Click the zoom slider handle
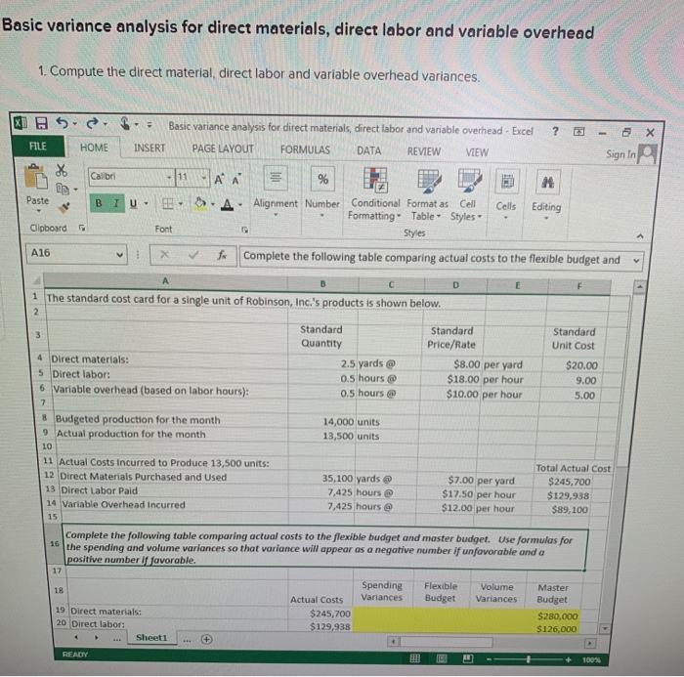This screenshot has width=684, height=677. 529,659
